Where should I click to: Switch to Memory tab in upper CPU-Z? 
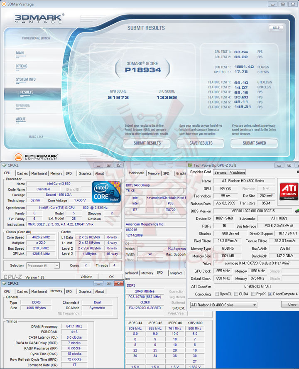[56, 173]
